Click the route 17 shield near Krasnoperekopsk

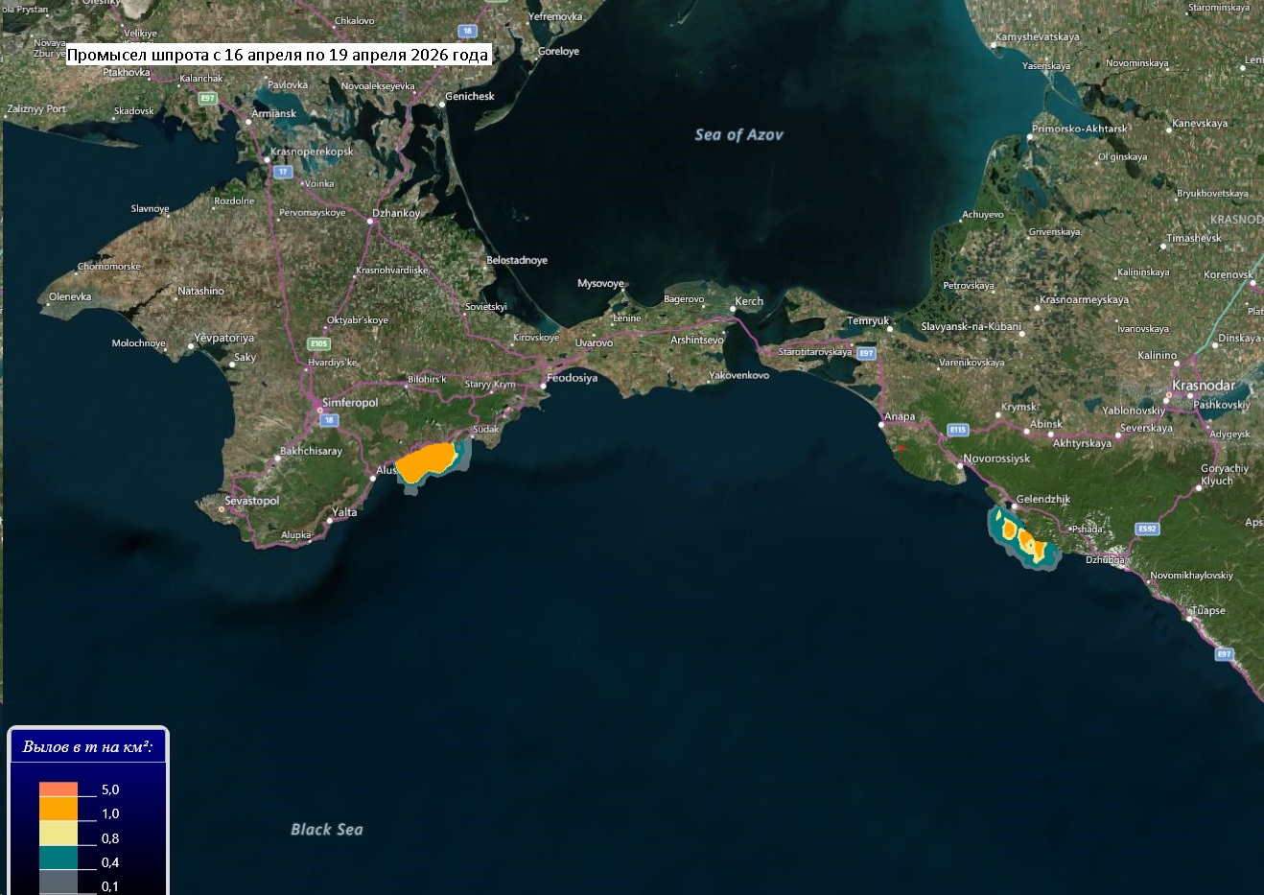(282, 172)
